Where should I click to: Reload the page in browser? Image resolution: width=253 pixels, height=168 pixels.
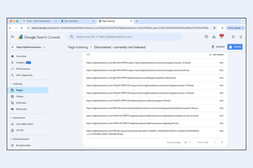pyautogui.click(x=22, y=28)
